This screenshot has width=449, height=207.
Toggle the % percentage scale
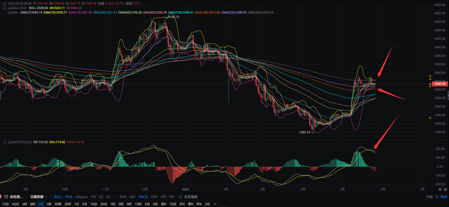click(x=437, y=197)
